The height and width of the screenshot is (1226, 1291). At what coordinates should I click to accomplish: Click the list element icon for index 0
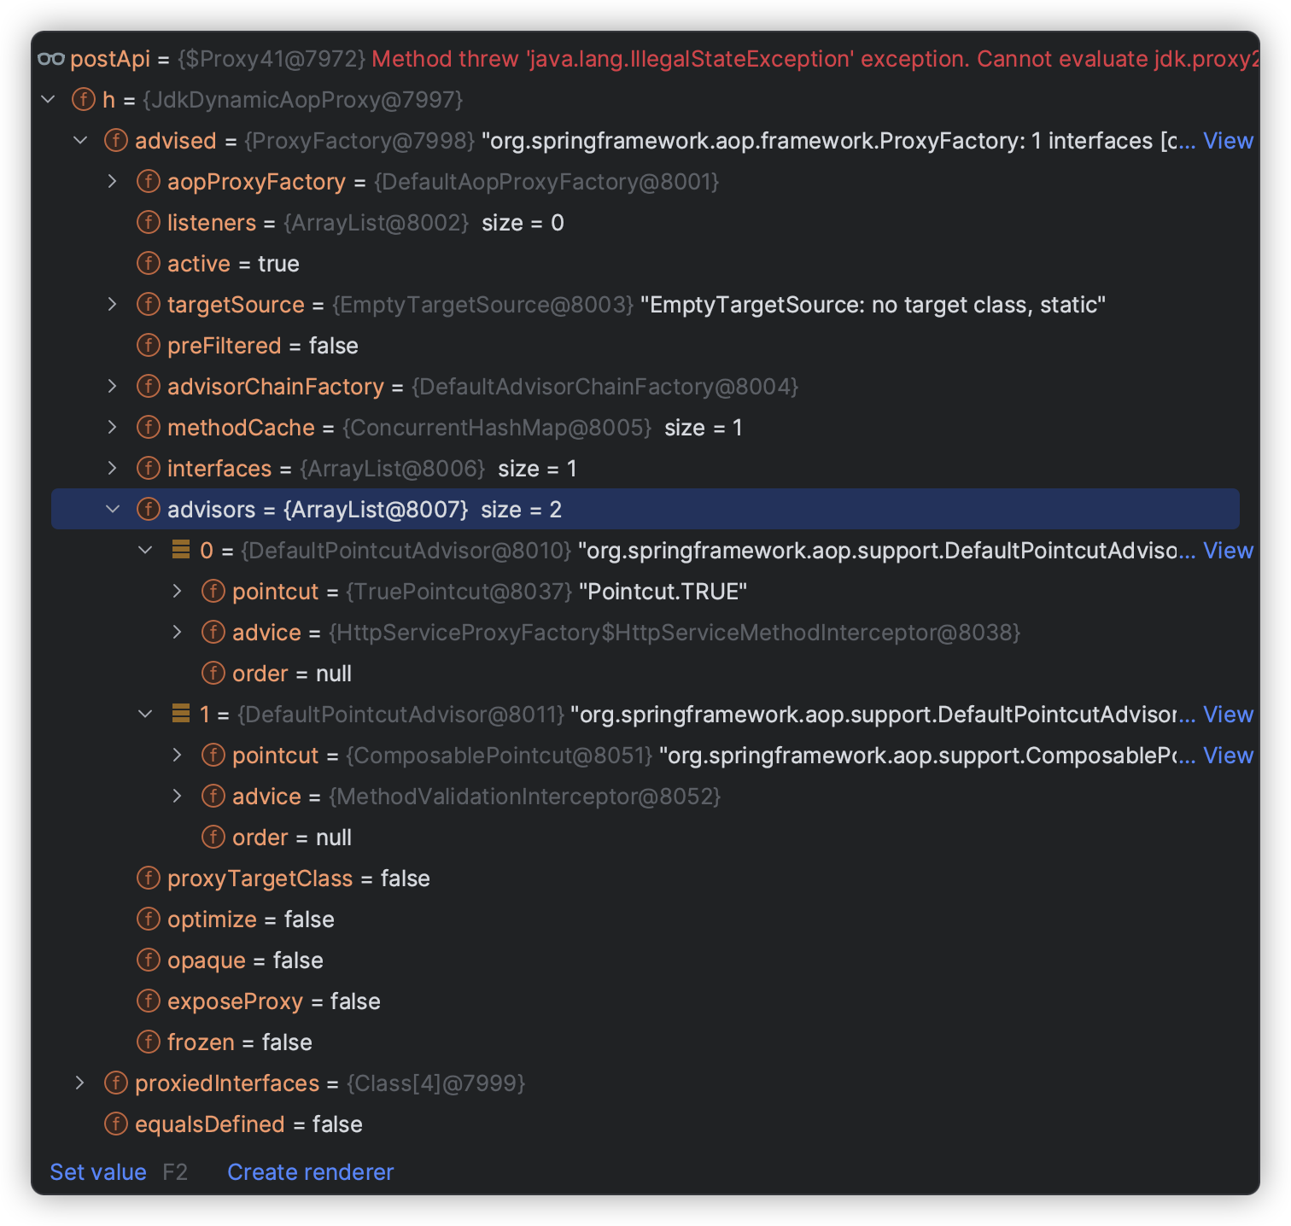click(x=181, y=550)
